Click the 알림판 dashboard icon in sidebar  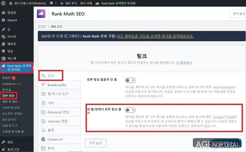click(x=3, y=13)
